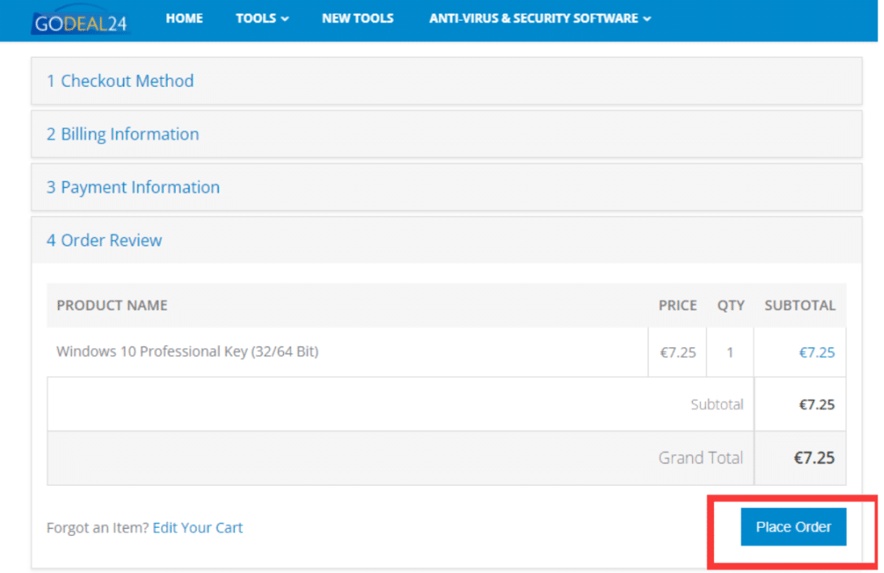The width and height of the screenshot is (884, 573).
Task: Click the blue €7.25 row subtotal
Action: [817, 353]
